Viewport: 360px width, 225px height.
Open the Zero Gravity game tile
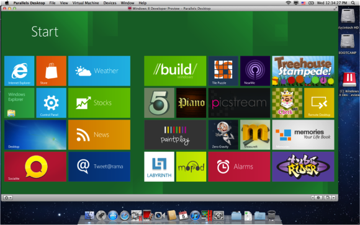[223, 135]
